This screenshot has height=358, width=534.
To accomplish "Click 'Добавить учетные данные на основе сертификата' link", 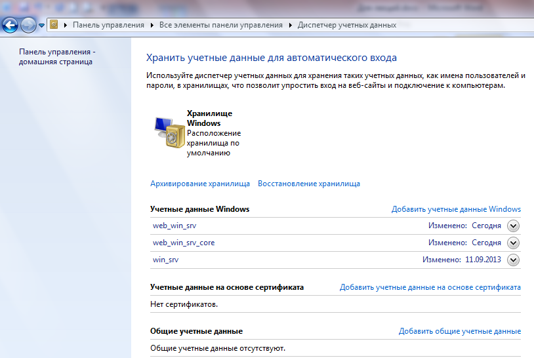I will point(430,287).
